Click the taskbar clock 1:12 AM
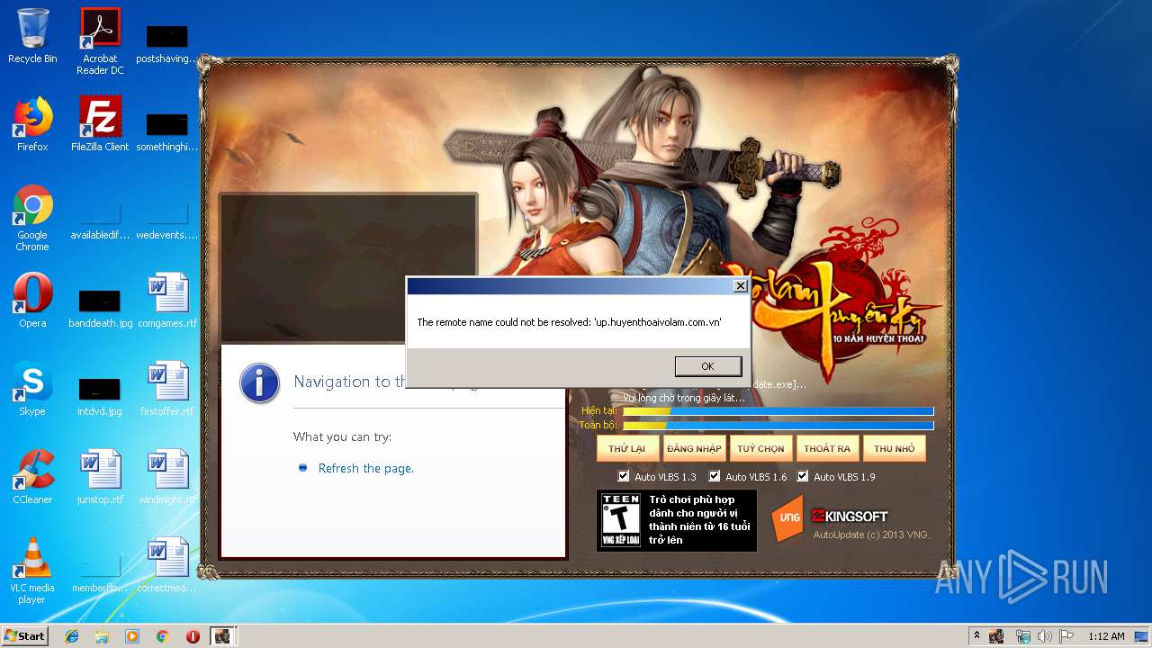Screen dimensions: 1152x648 click(1106, 636)
